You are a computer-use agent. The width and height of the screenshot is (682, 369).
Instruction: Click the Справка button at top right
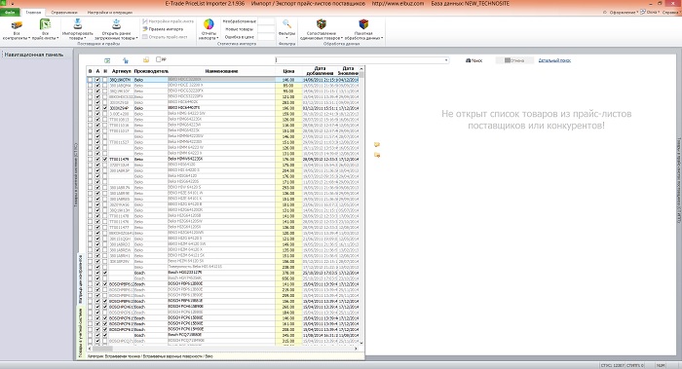point(670,12)
